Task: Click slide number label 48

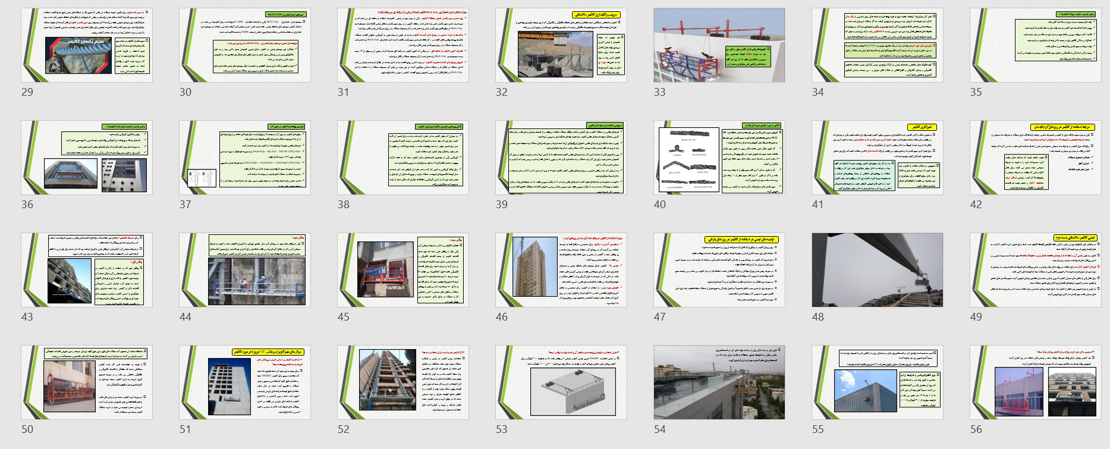Action: click(818, 317)
